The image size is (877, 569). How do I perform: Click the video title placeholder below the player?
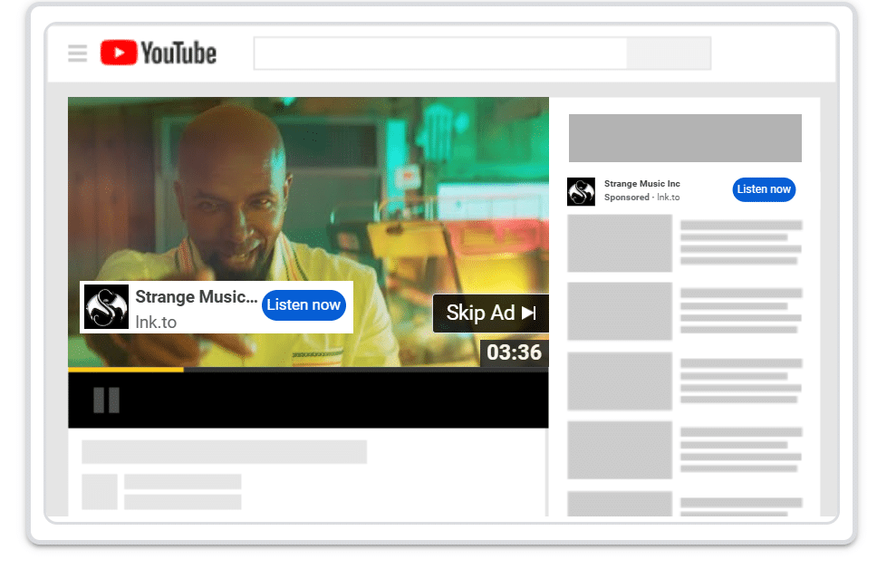(223, 451)
